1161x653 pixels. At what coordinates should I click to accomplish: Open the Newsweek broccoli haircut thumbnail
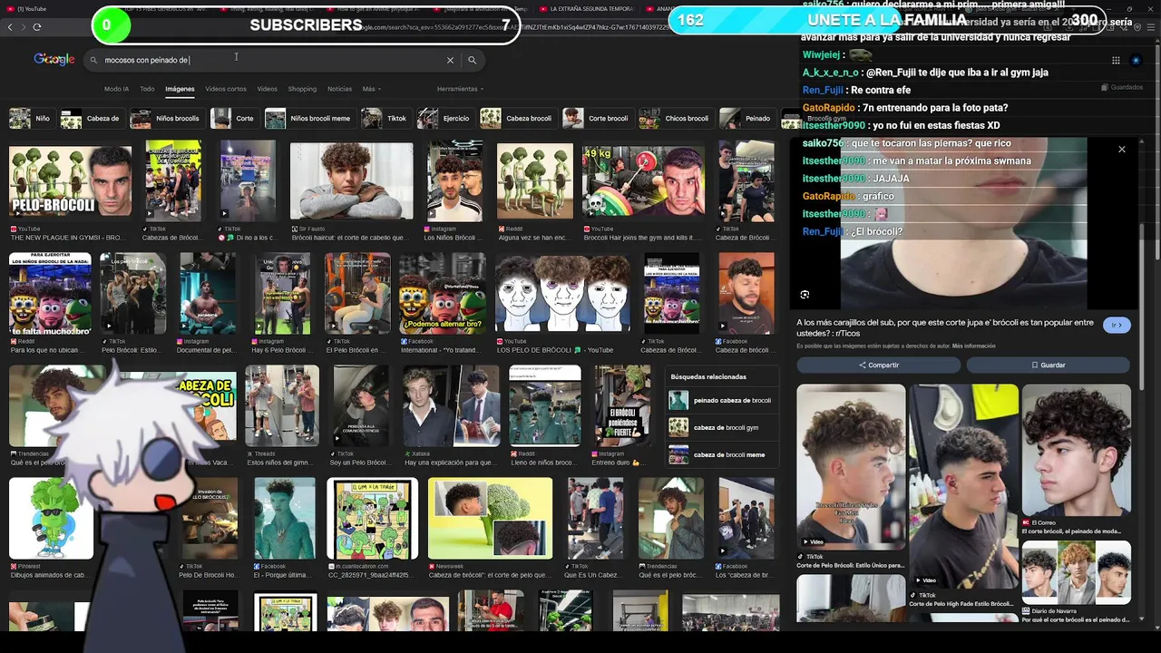click(x=490, y=518)
